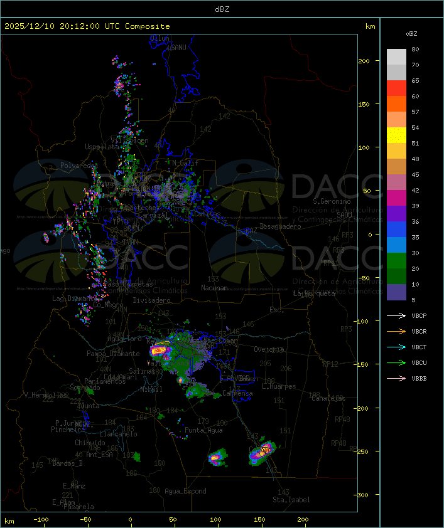Select the slate violet 5-10 dBZ swatch
Image resolution: width=444 pixels, height=528 pixels.
(x=396, y=292)
